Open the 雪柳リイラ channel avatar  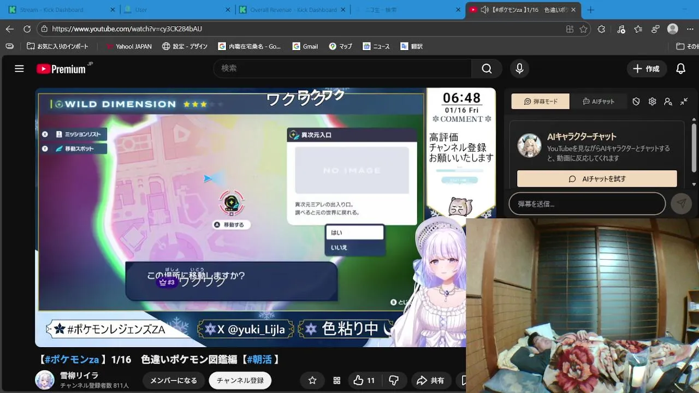[x=45, y=380]
